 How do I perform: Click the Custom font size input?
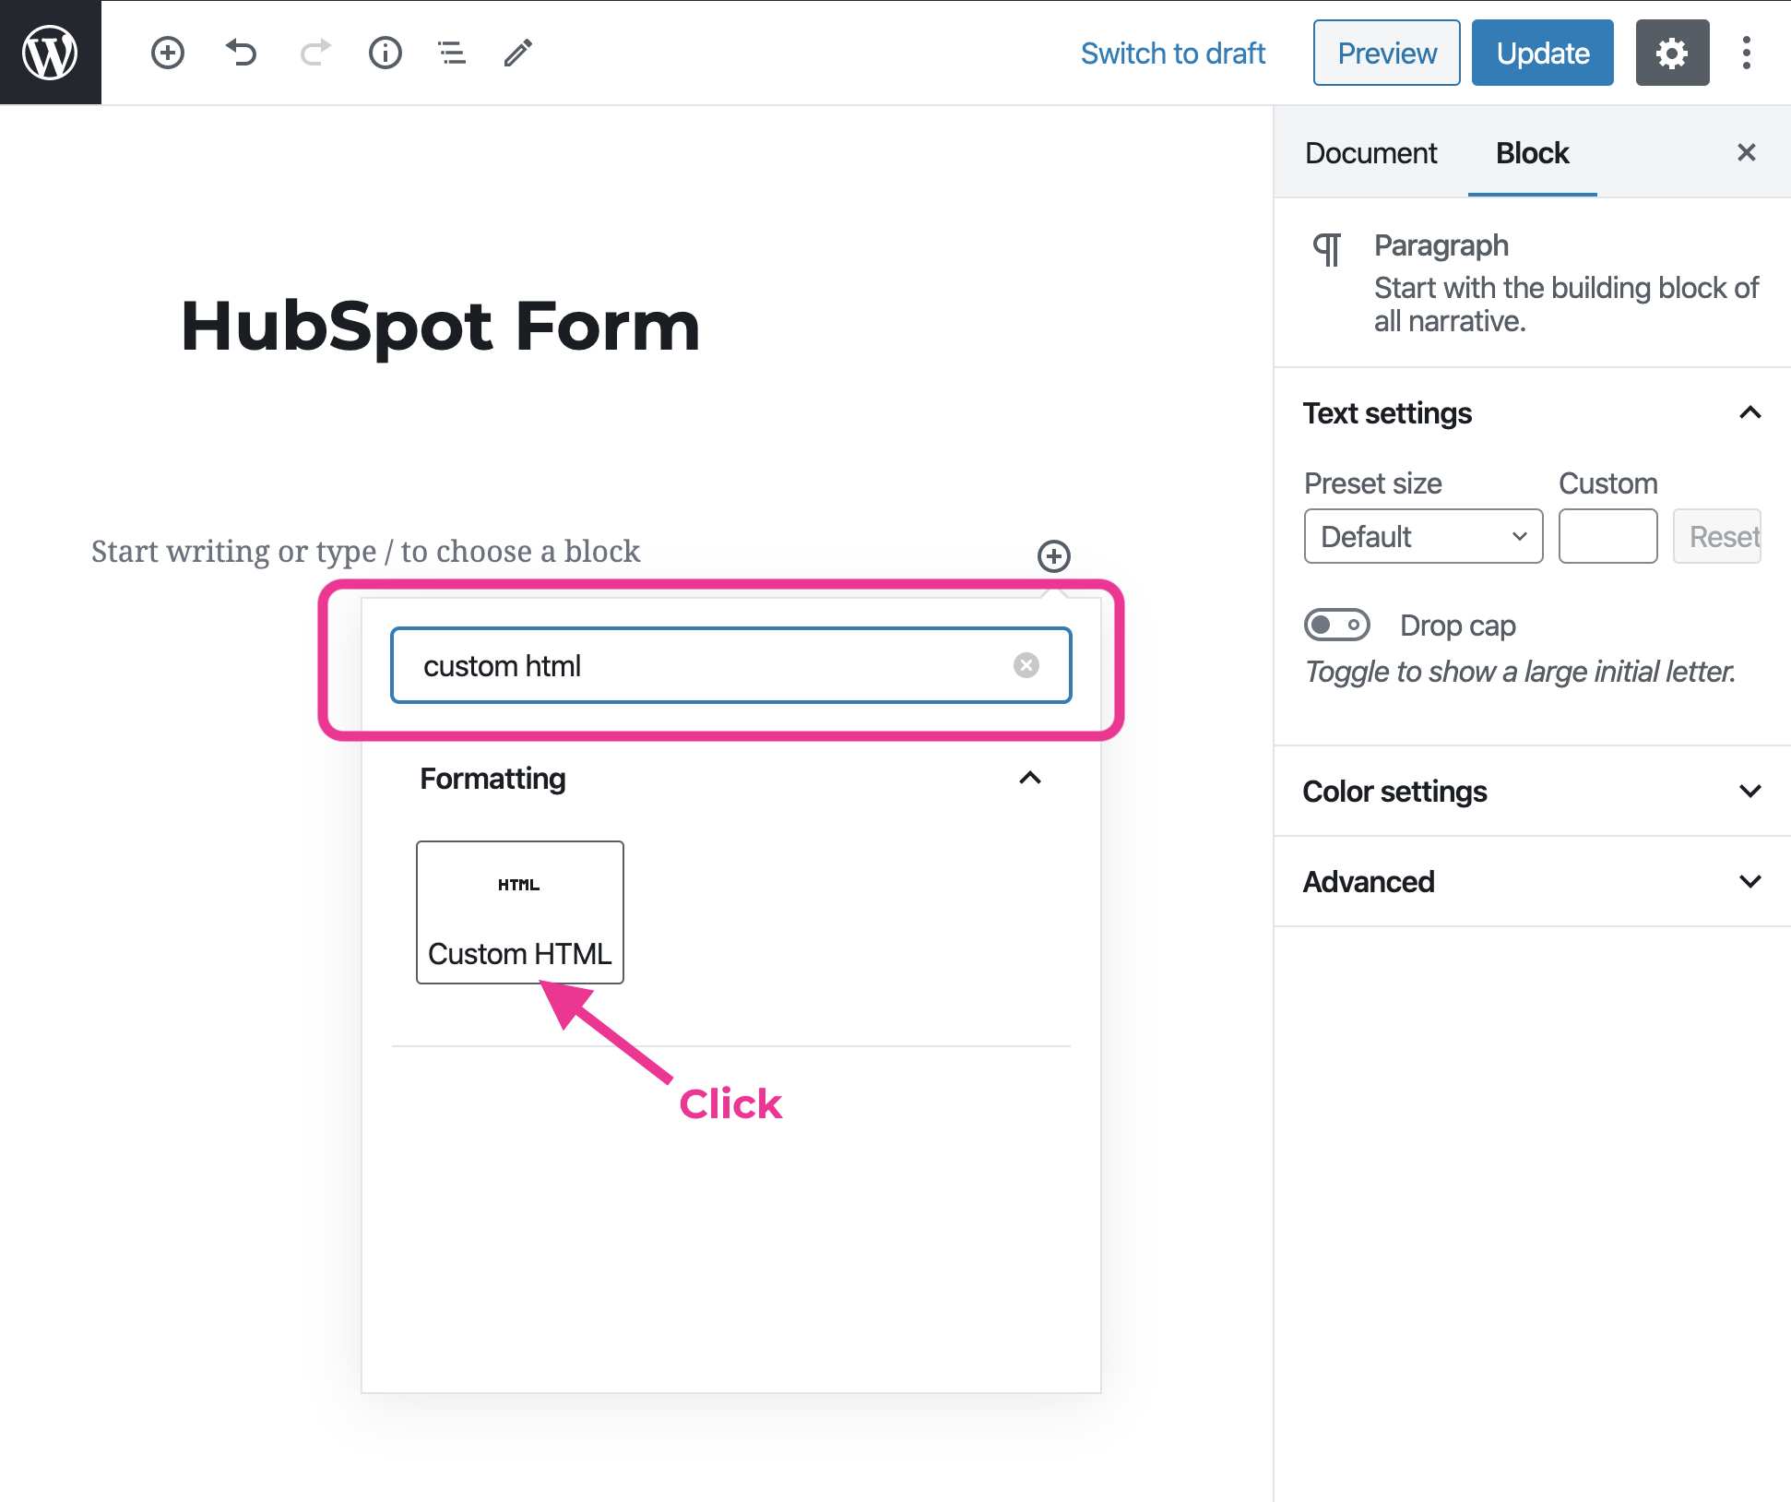click(1607, 536)
